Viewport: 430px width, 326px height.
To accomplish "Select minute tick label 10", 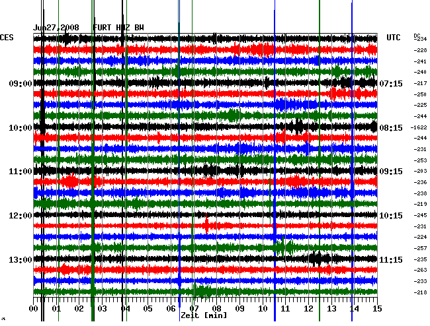I will coord(263,309).
